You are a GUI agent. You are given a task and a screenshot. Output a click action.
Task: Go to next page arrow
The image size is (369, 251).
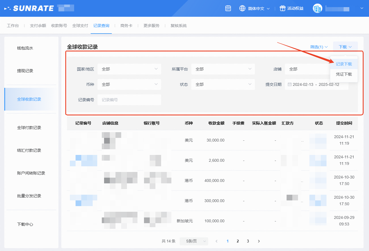(259, 241)
